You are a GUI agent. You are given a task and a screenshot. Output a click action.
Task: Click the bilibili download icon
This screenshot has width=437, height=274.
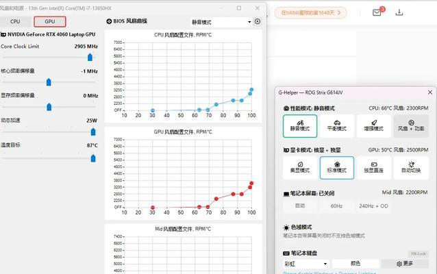pyautogui.click(x=399, y=12)
